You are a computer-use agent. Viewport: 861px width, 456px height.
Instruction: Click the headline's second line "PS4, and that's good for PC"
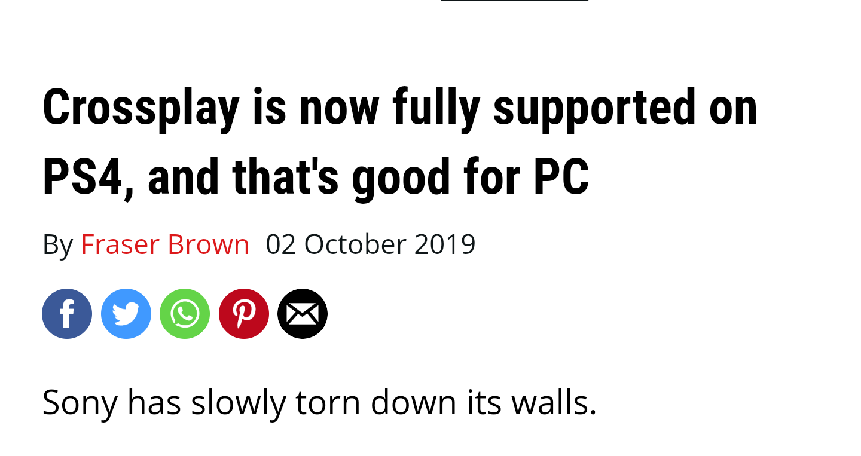point(316,177)
